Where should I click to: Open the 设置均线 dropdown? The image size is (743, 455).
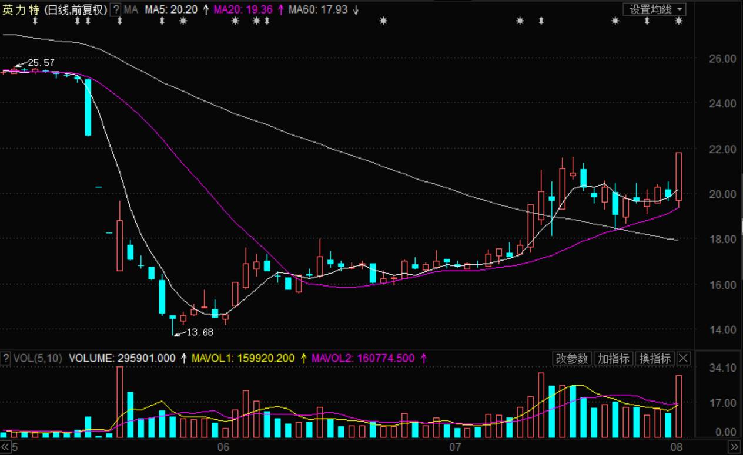point(656,9)
